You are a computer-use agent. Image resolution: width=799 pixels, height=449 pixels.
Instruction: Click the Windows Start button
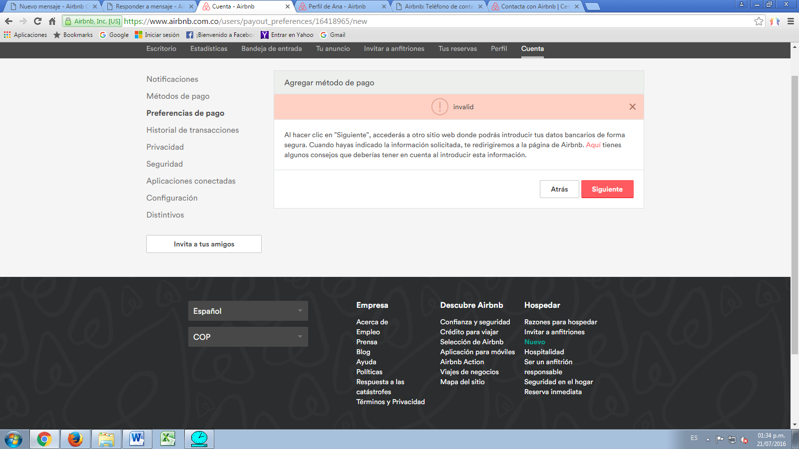(x=13, y=439)
